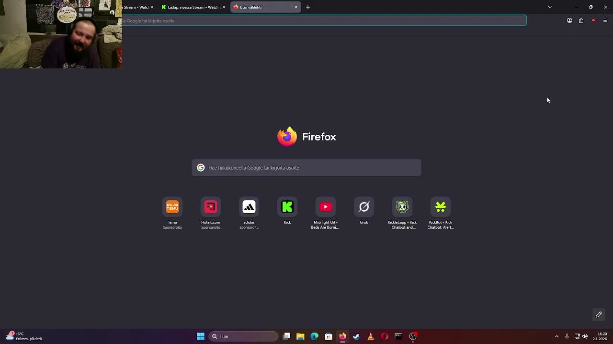Open the volume speaker tray icon
613x344 pixels.
click(585, 336)
